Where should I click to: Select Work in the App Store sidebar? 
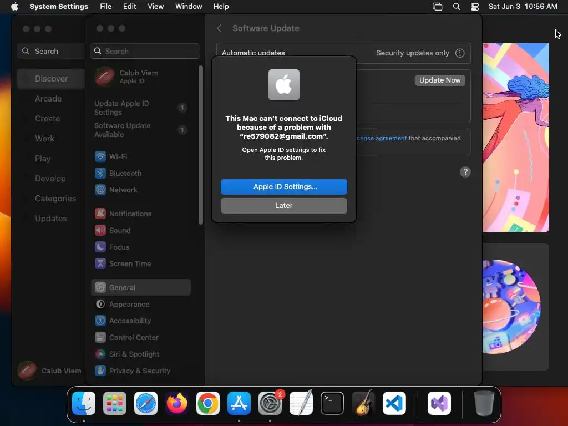pyautogui.click(x=50, y=138)
